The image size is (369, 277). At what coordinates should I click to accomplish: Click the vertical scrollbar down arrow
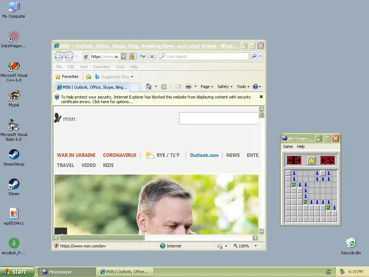tap(261, 231)
